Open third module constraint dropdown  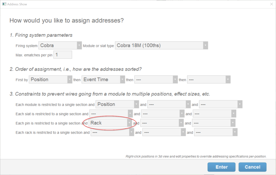click(220, 104)
